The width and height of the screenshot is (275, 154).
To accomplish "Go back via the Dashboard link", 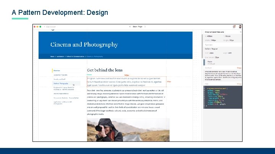I will 50,27.
